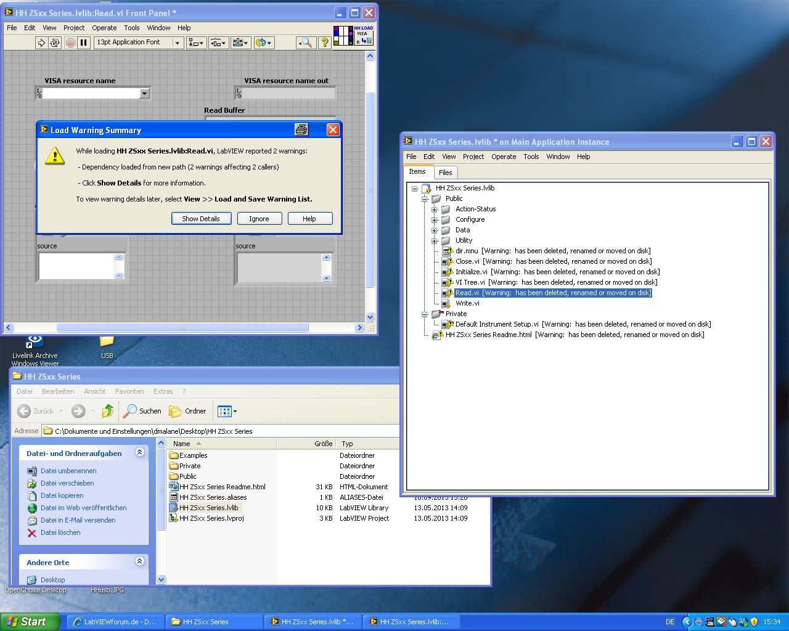
Task: Click the Run Continuously toolbar icon
Action: (55, 43)
